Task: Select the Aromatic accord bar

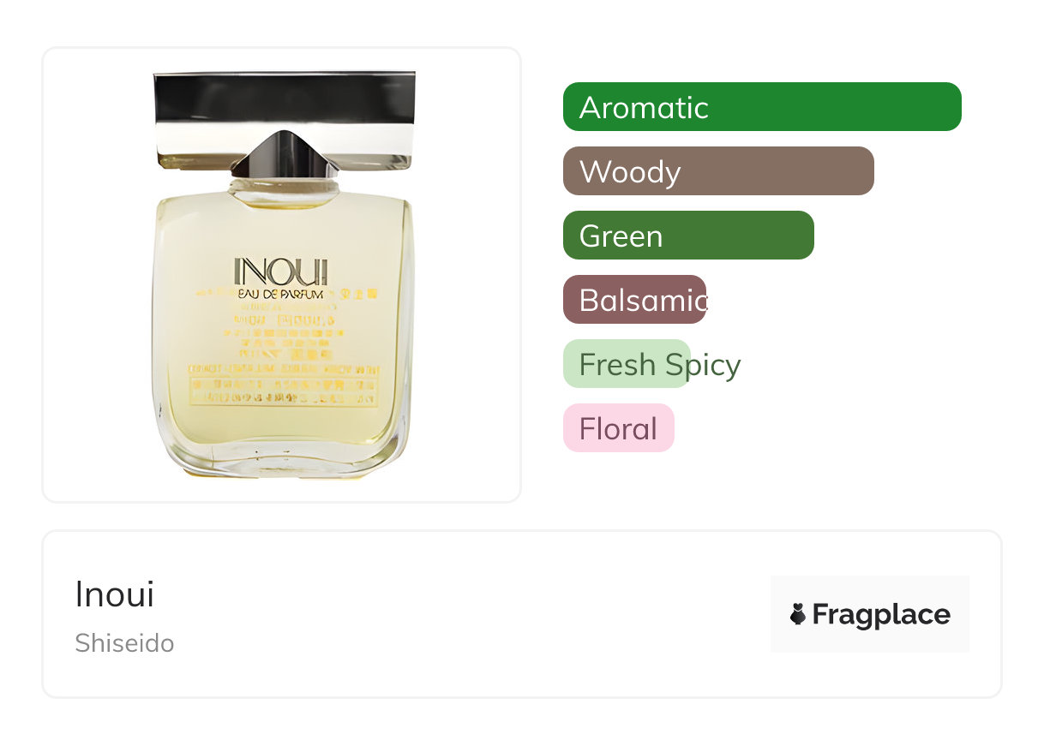Action: (762, 107)
